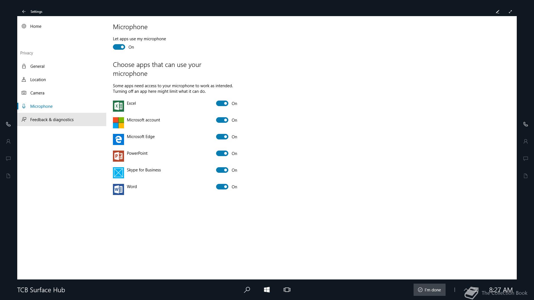The height and width of the screenshot is (300, 534).
Task: Open the phone call icon on right edge
Action: pyautogui.click(x=526, y=124)
